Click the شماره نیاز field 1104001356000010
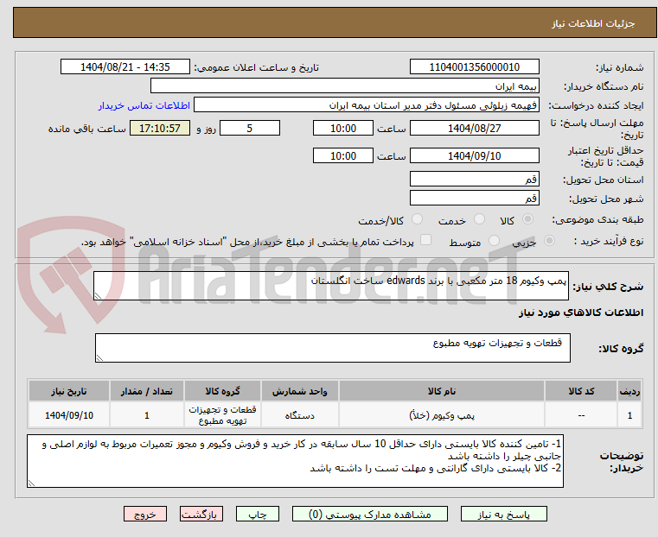The width and height of the screenshot is (658, 537). click(x=474, y=67)
